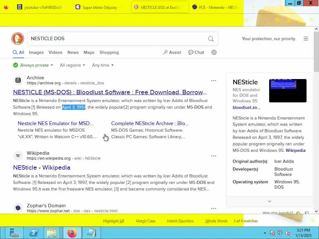
Task: Click the network tray icon
Action: click(280, 233)
